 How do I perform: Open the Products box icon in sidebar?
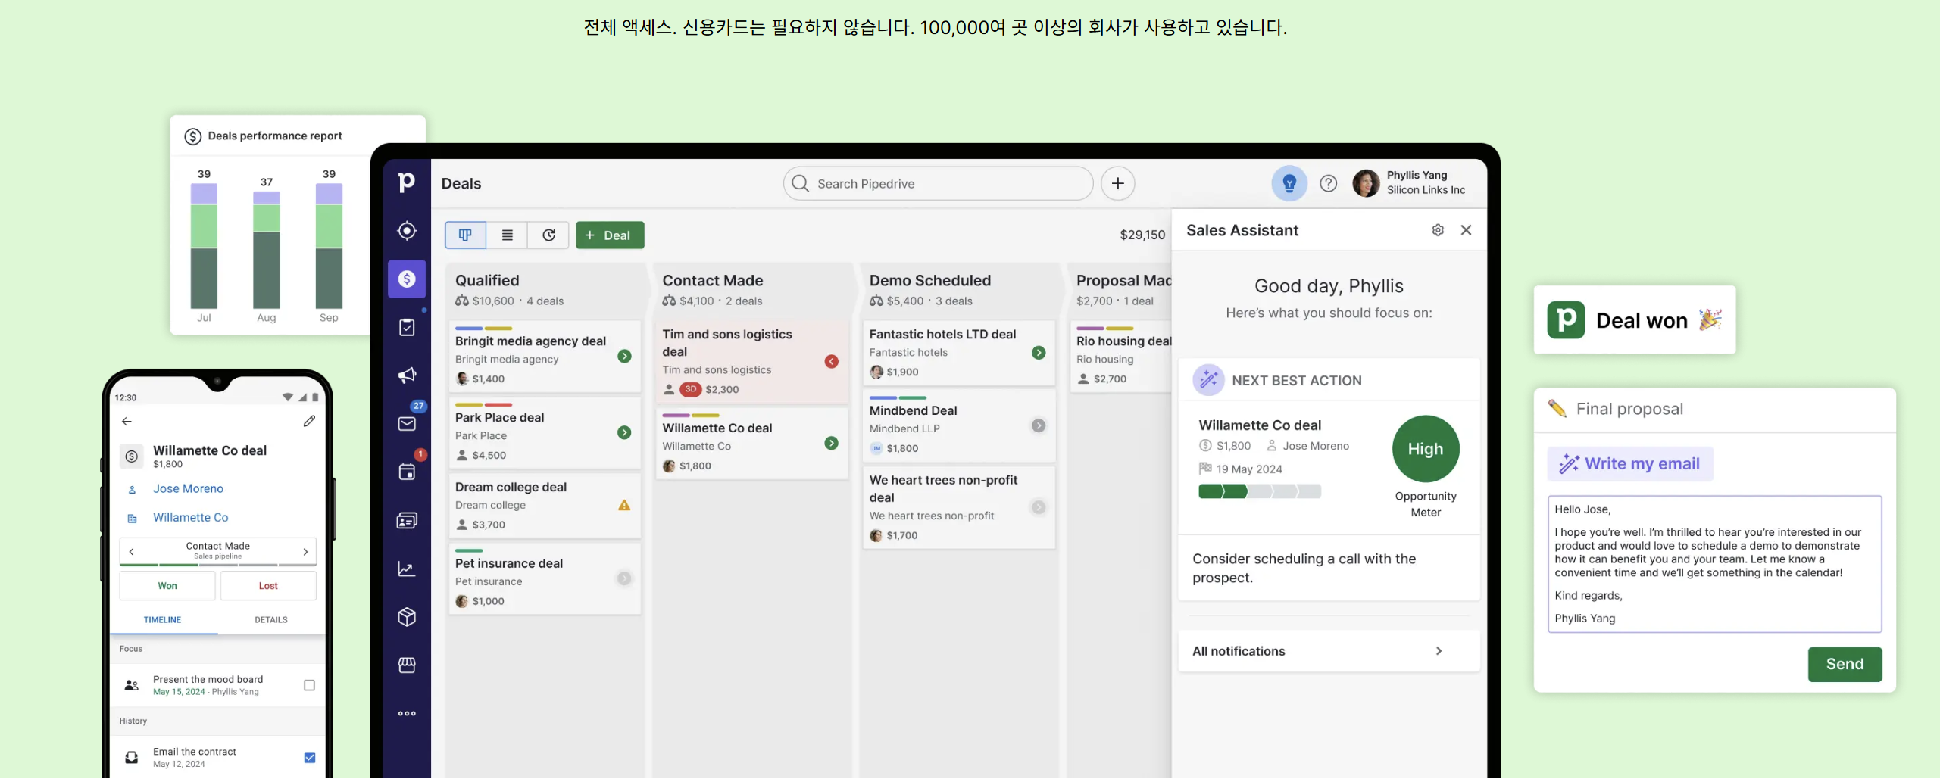[407, 617]
